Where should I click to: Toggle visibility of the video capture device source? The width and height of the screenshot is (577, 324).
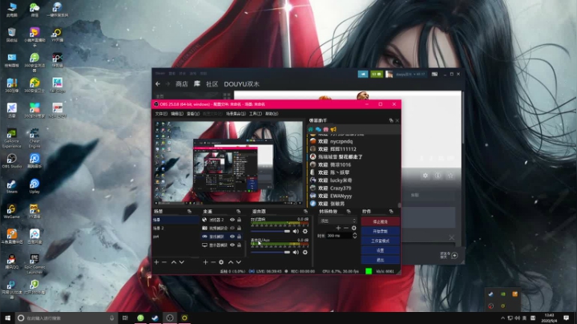click(x=232, y=229)
